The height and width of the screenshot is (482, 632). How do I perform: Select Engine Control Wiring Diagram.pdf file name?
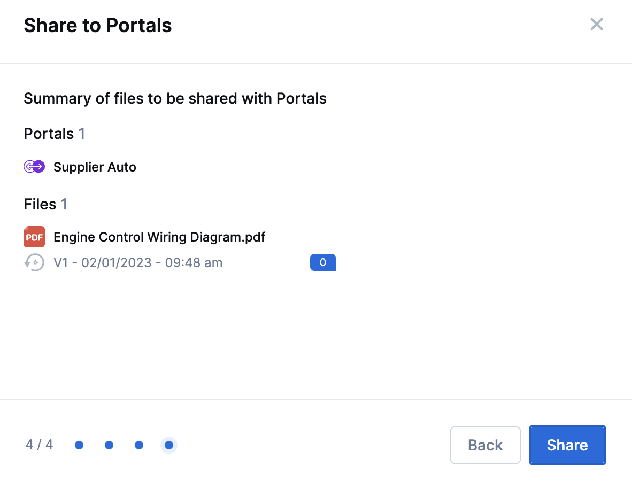pyautogui.click(x=159, y=237)
